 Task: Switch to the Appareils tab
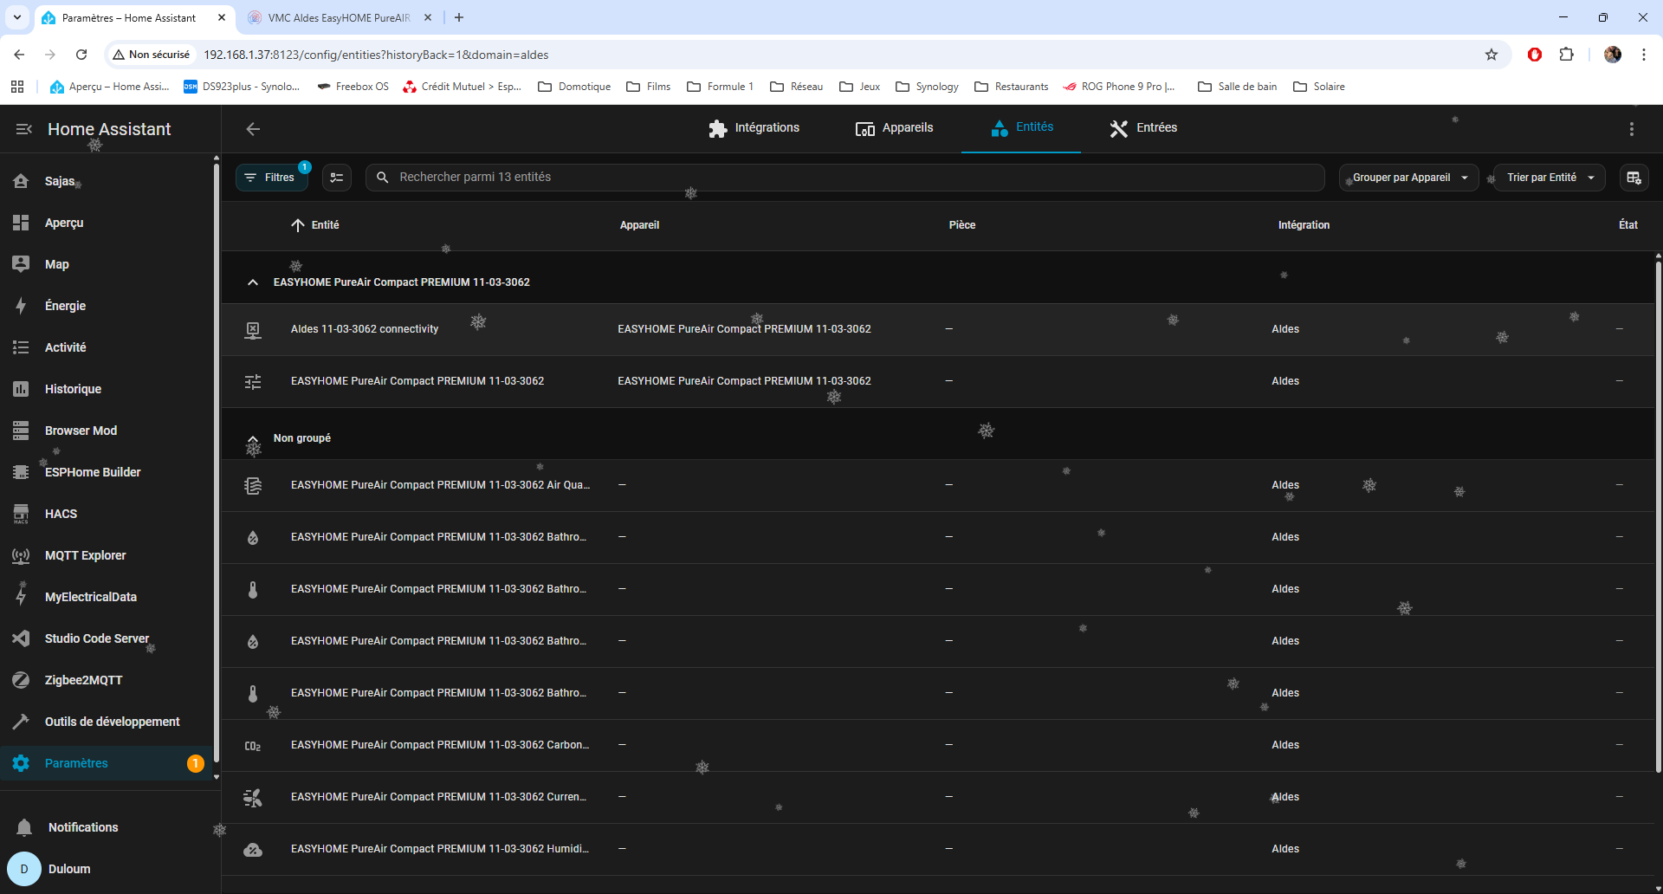(894, 128)
